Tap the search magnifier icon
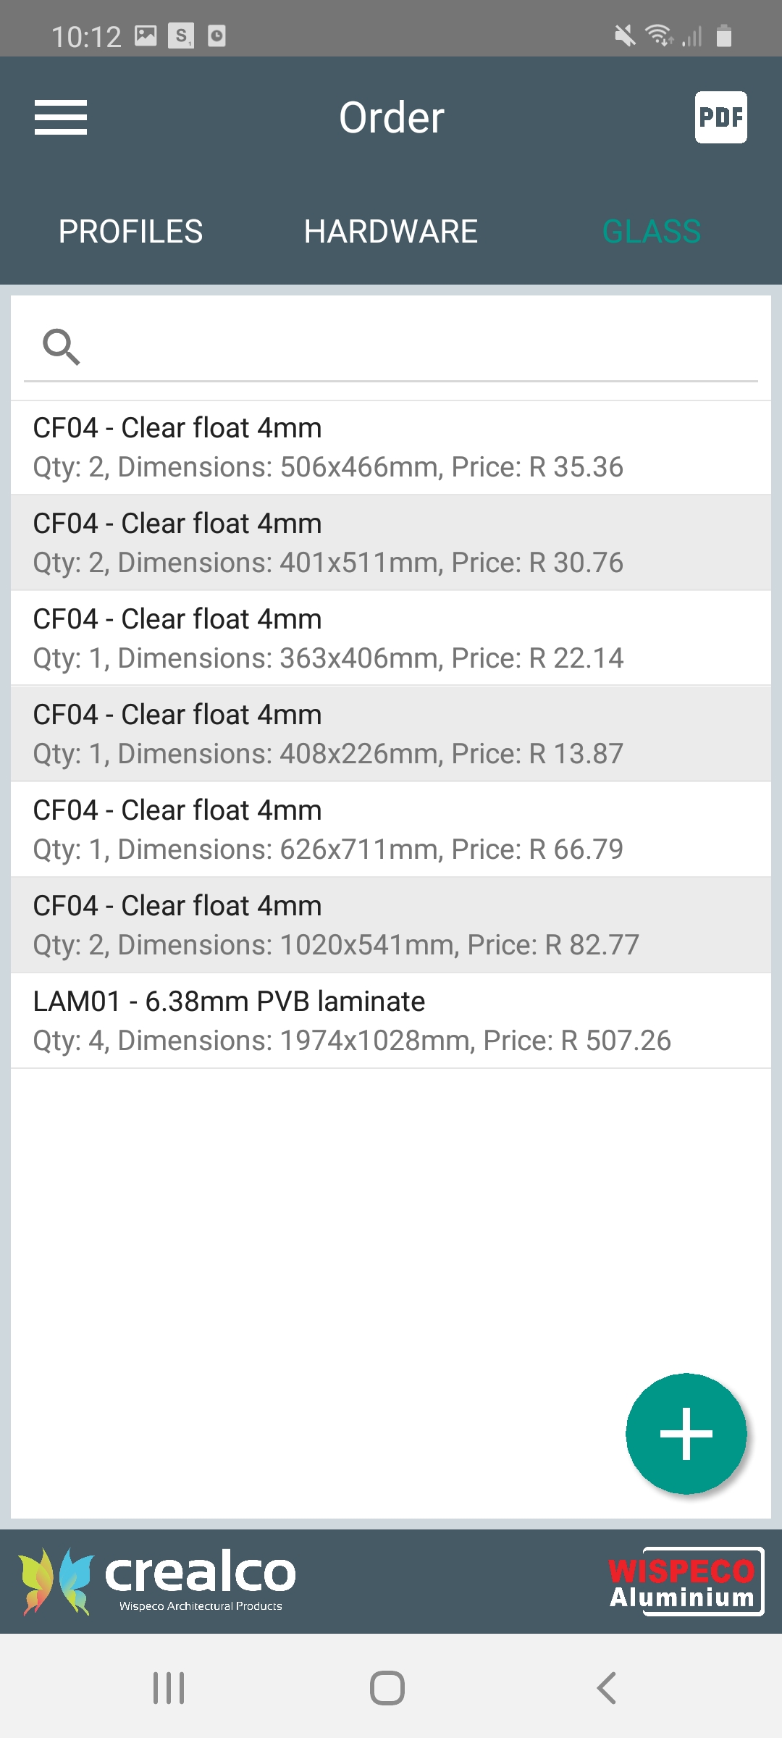 pyautogui.click(x=62, y=346)
